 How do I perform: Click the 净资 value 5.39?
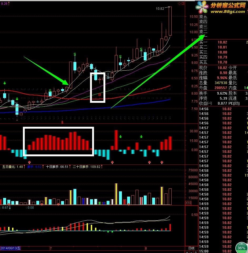[223, 98]
